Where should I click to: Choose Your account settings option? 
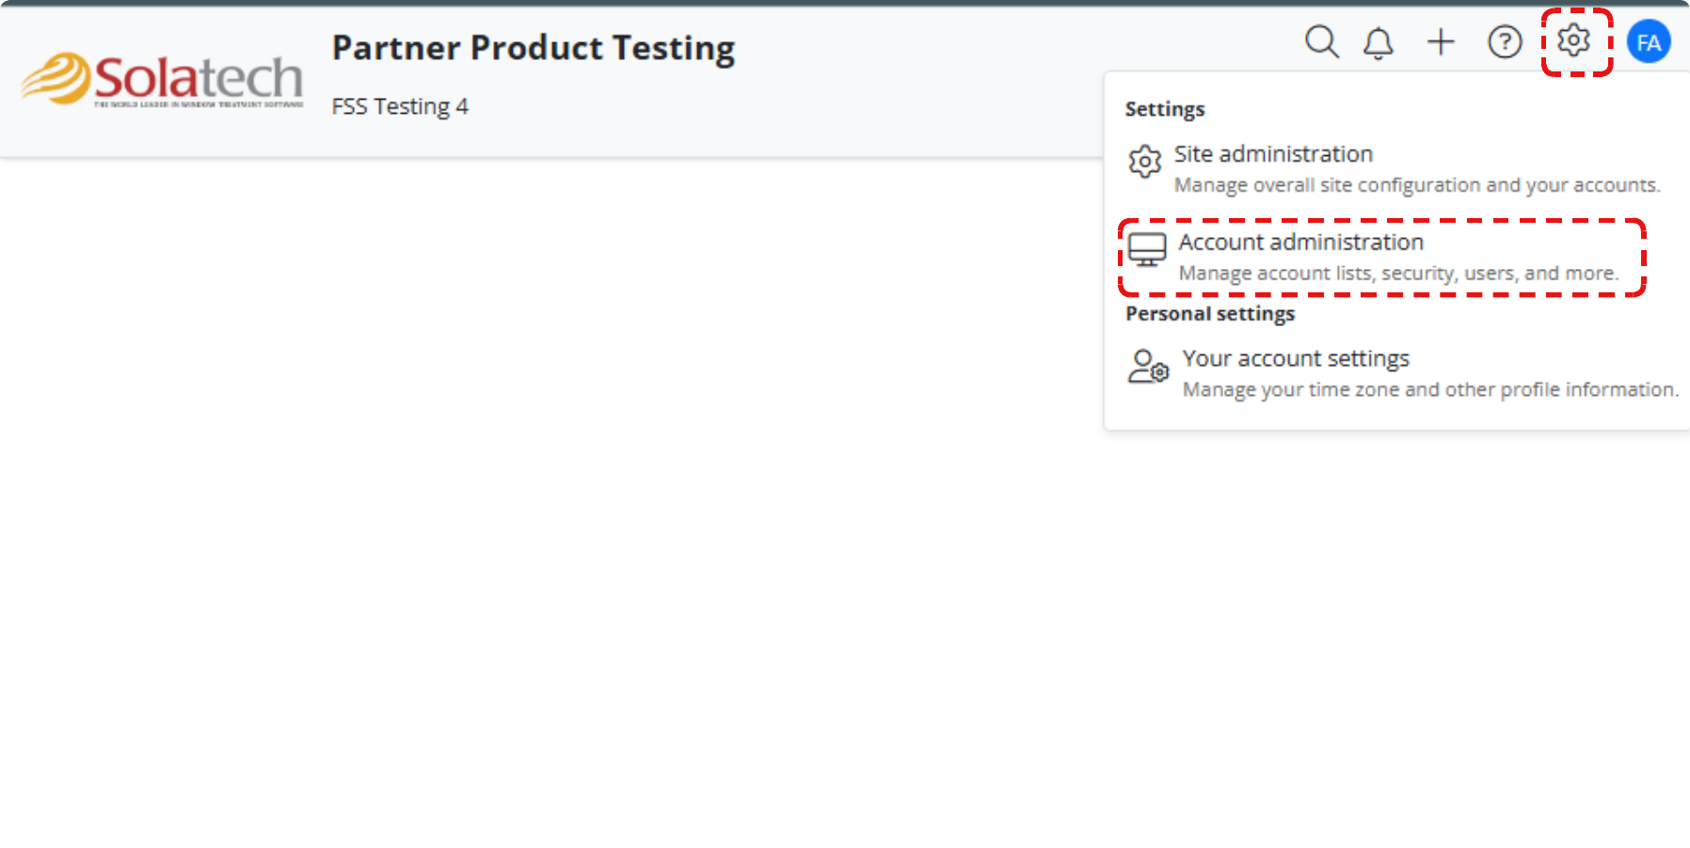tap(1296, 358)
